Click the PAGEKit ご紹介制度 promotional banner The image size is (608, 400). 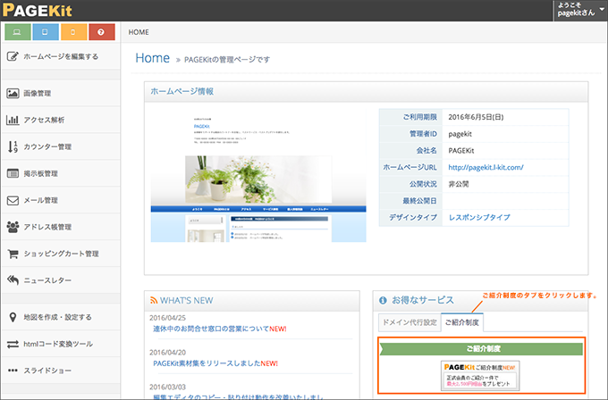point(480,376)
